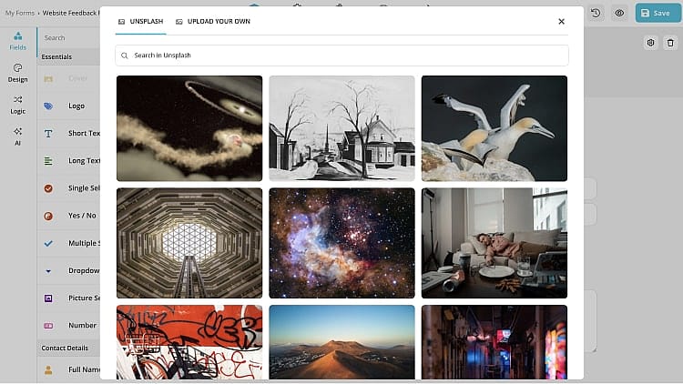683x384 pixels.
Task: Click the Cover field icon
Action: click(x=48, y=79)
